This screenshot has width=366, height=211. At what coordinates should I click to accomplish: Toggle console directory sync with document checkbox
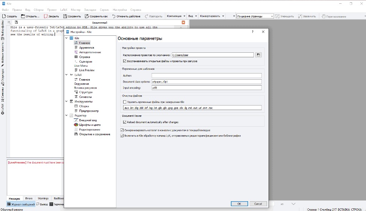(x=122, y=130)
